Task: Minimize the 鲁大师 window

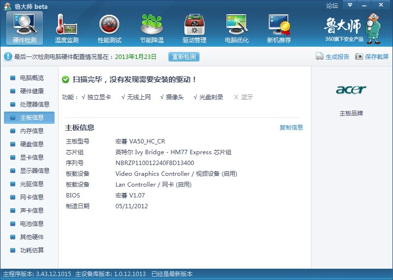Action: [364, 5]
